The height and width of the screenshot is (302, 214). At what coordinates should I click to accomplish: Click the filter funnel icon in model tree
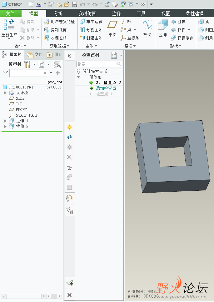coord(5,73)
